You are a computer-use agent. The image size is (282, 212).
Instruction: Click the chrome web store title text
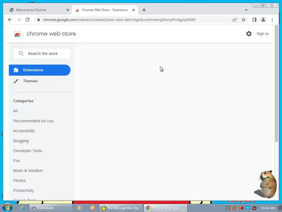pyautogui.click(x=51, y=34)
